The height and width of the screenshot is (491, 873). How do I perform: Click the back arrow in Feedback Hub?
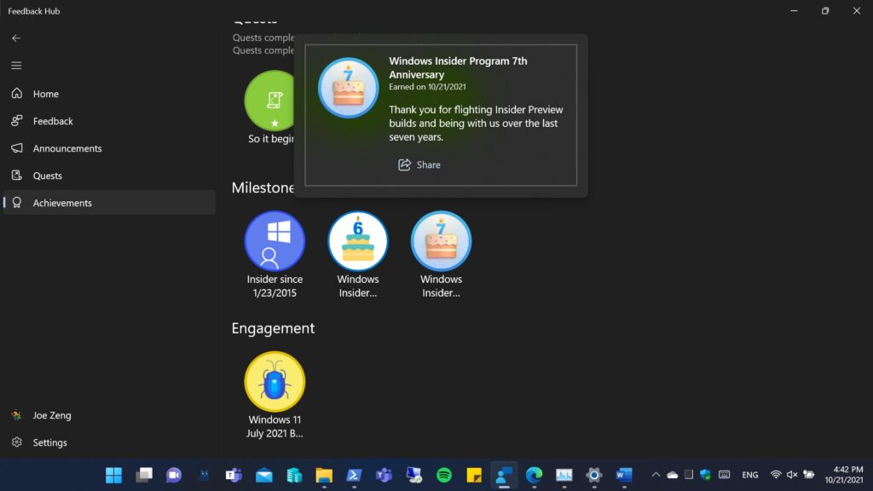(16, 38)
